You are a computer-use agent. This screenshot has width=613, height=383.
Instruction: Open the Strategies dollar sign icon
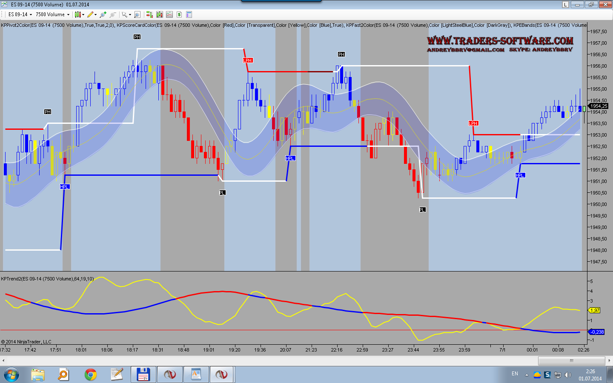[179, 14]
